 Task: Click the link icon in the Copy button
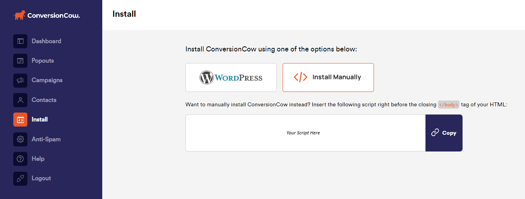[x=435, y=133]
